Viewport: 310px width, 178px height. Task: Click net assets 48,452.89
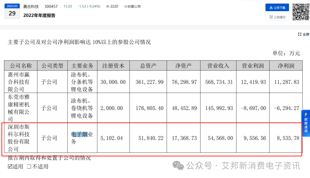tap(184, 108)
